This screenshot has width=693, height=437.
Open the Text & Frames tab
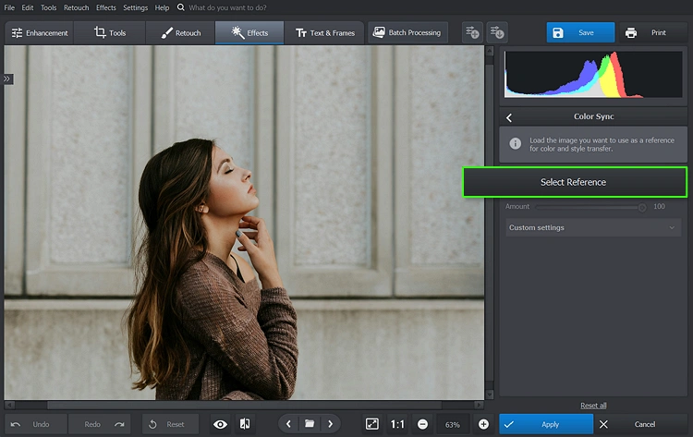(x=325, y=32)
